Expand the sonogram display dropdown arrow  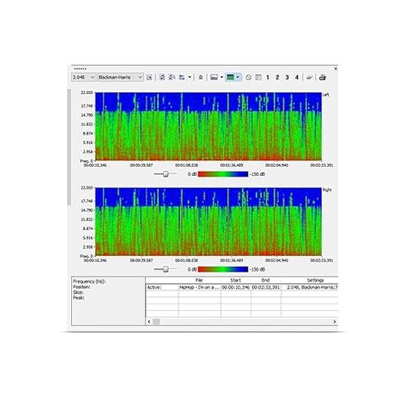pos(238,78)
